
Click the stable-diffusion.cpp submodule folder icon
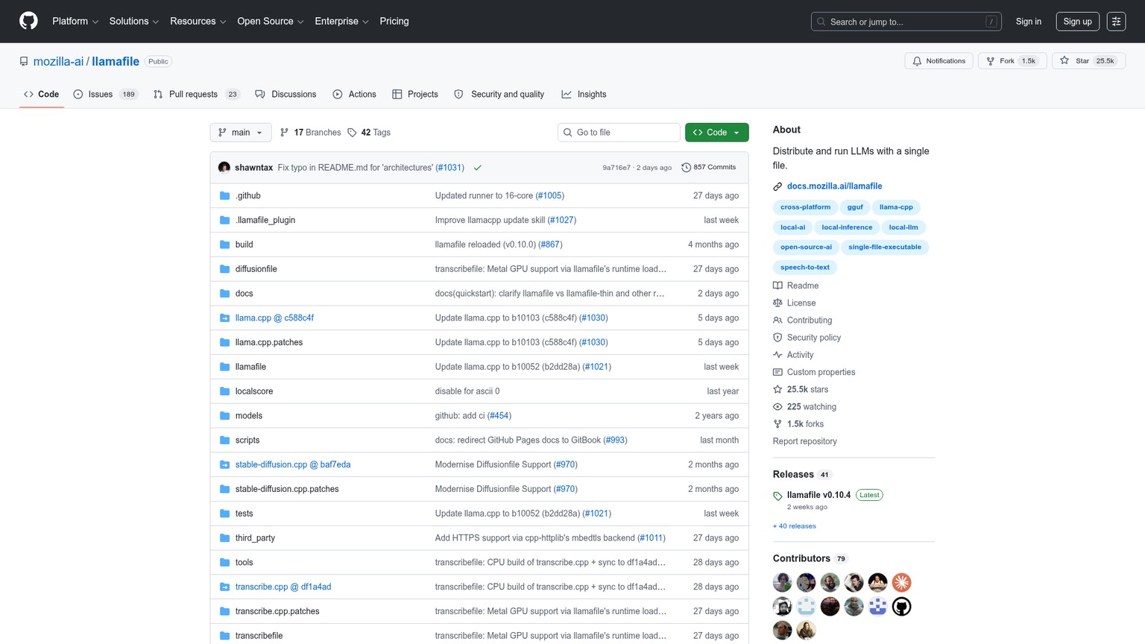224,465
